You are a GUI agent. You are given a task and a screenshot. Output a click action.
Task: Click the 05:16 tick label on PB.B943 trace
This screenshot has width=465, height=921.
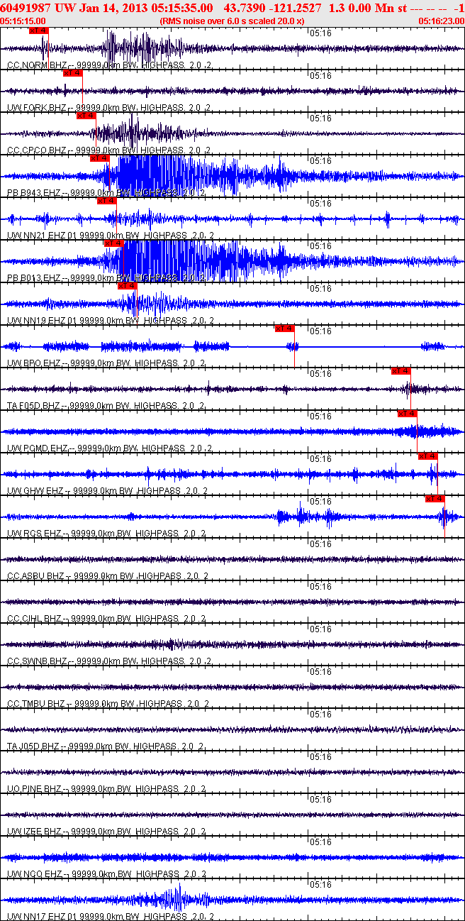[x=321, y=161]
